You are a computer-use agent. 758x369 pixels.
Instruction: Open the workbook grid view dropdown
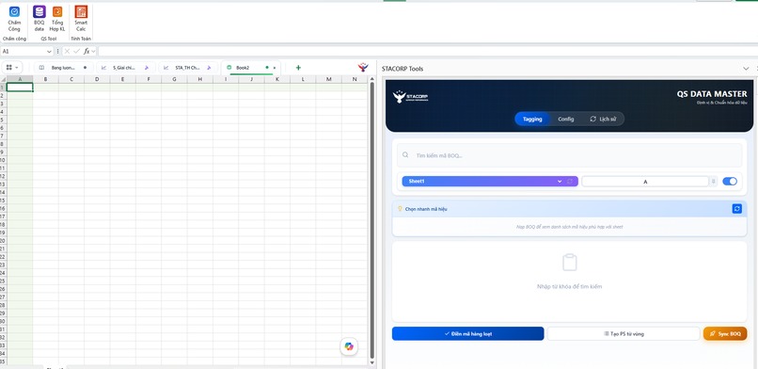12,68
